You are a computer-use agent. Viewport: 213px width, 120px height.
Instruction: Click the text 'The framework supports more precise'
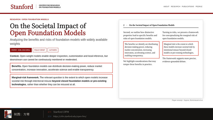(179, 60)
